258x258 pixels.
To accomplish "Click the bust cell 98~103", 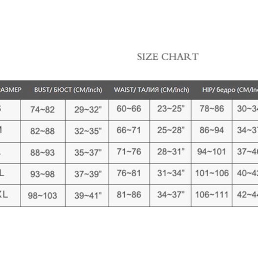I will pyautogui.click(x=43, y=196).
